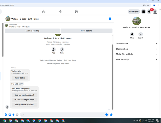This screenshot has width=161, height=123.
Task: Open the notifications bell with 20+ badge
Action: click(149, 12)
